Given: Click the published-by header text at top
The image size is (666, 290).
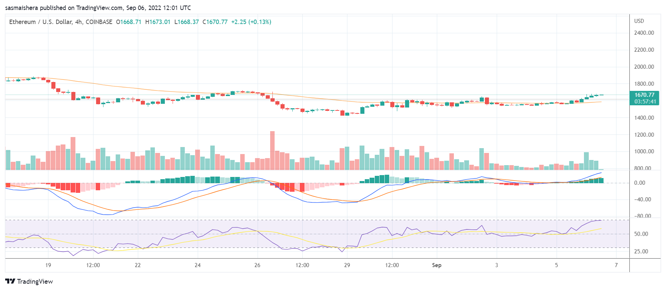Looking at the screenshot, I should point(98,8).
